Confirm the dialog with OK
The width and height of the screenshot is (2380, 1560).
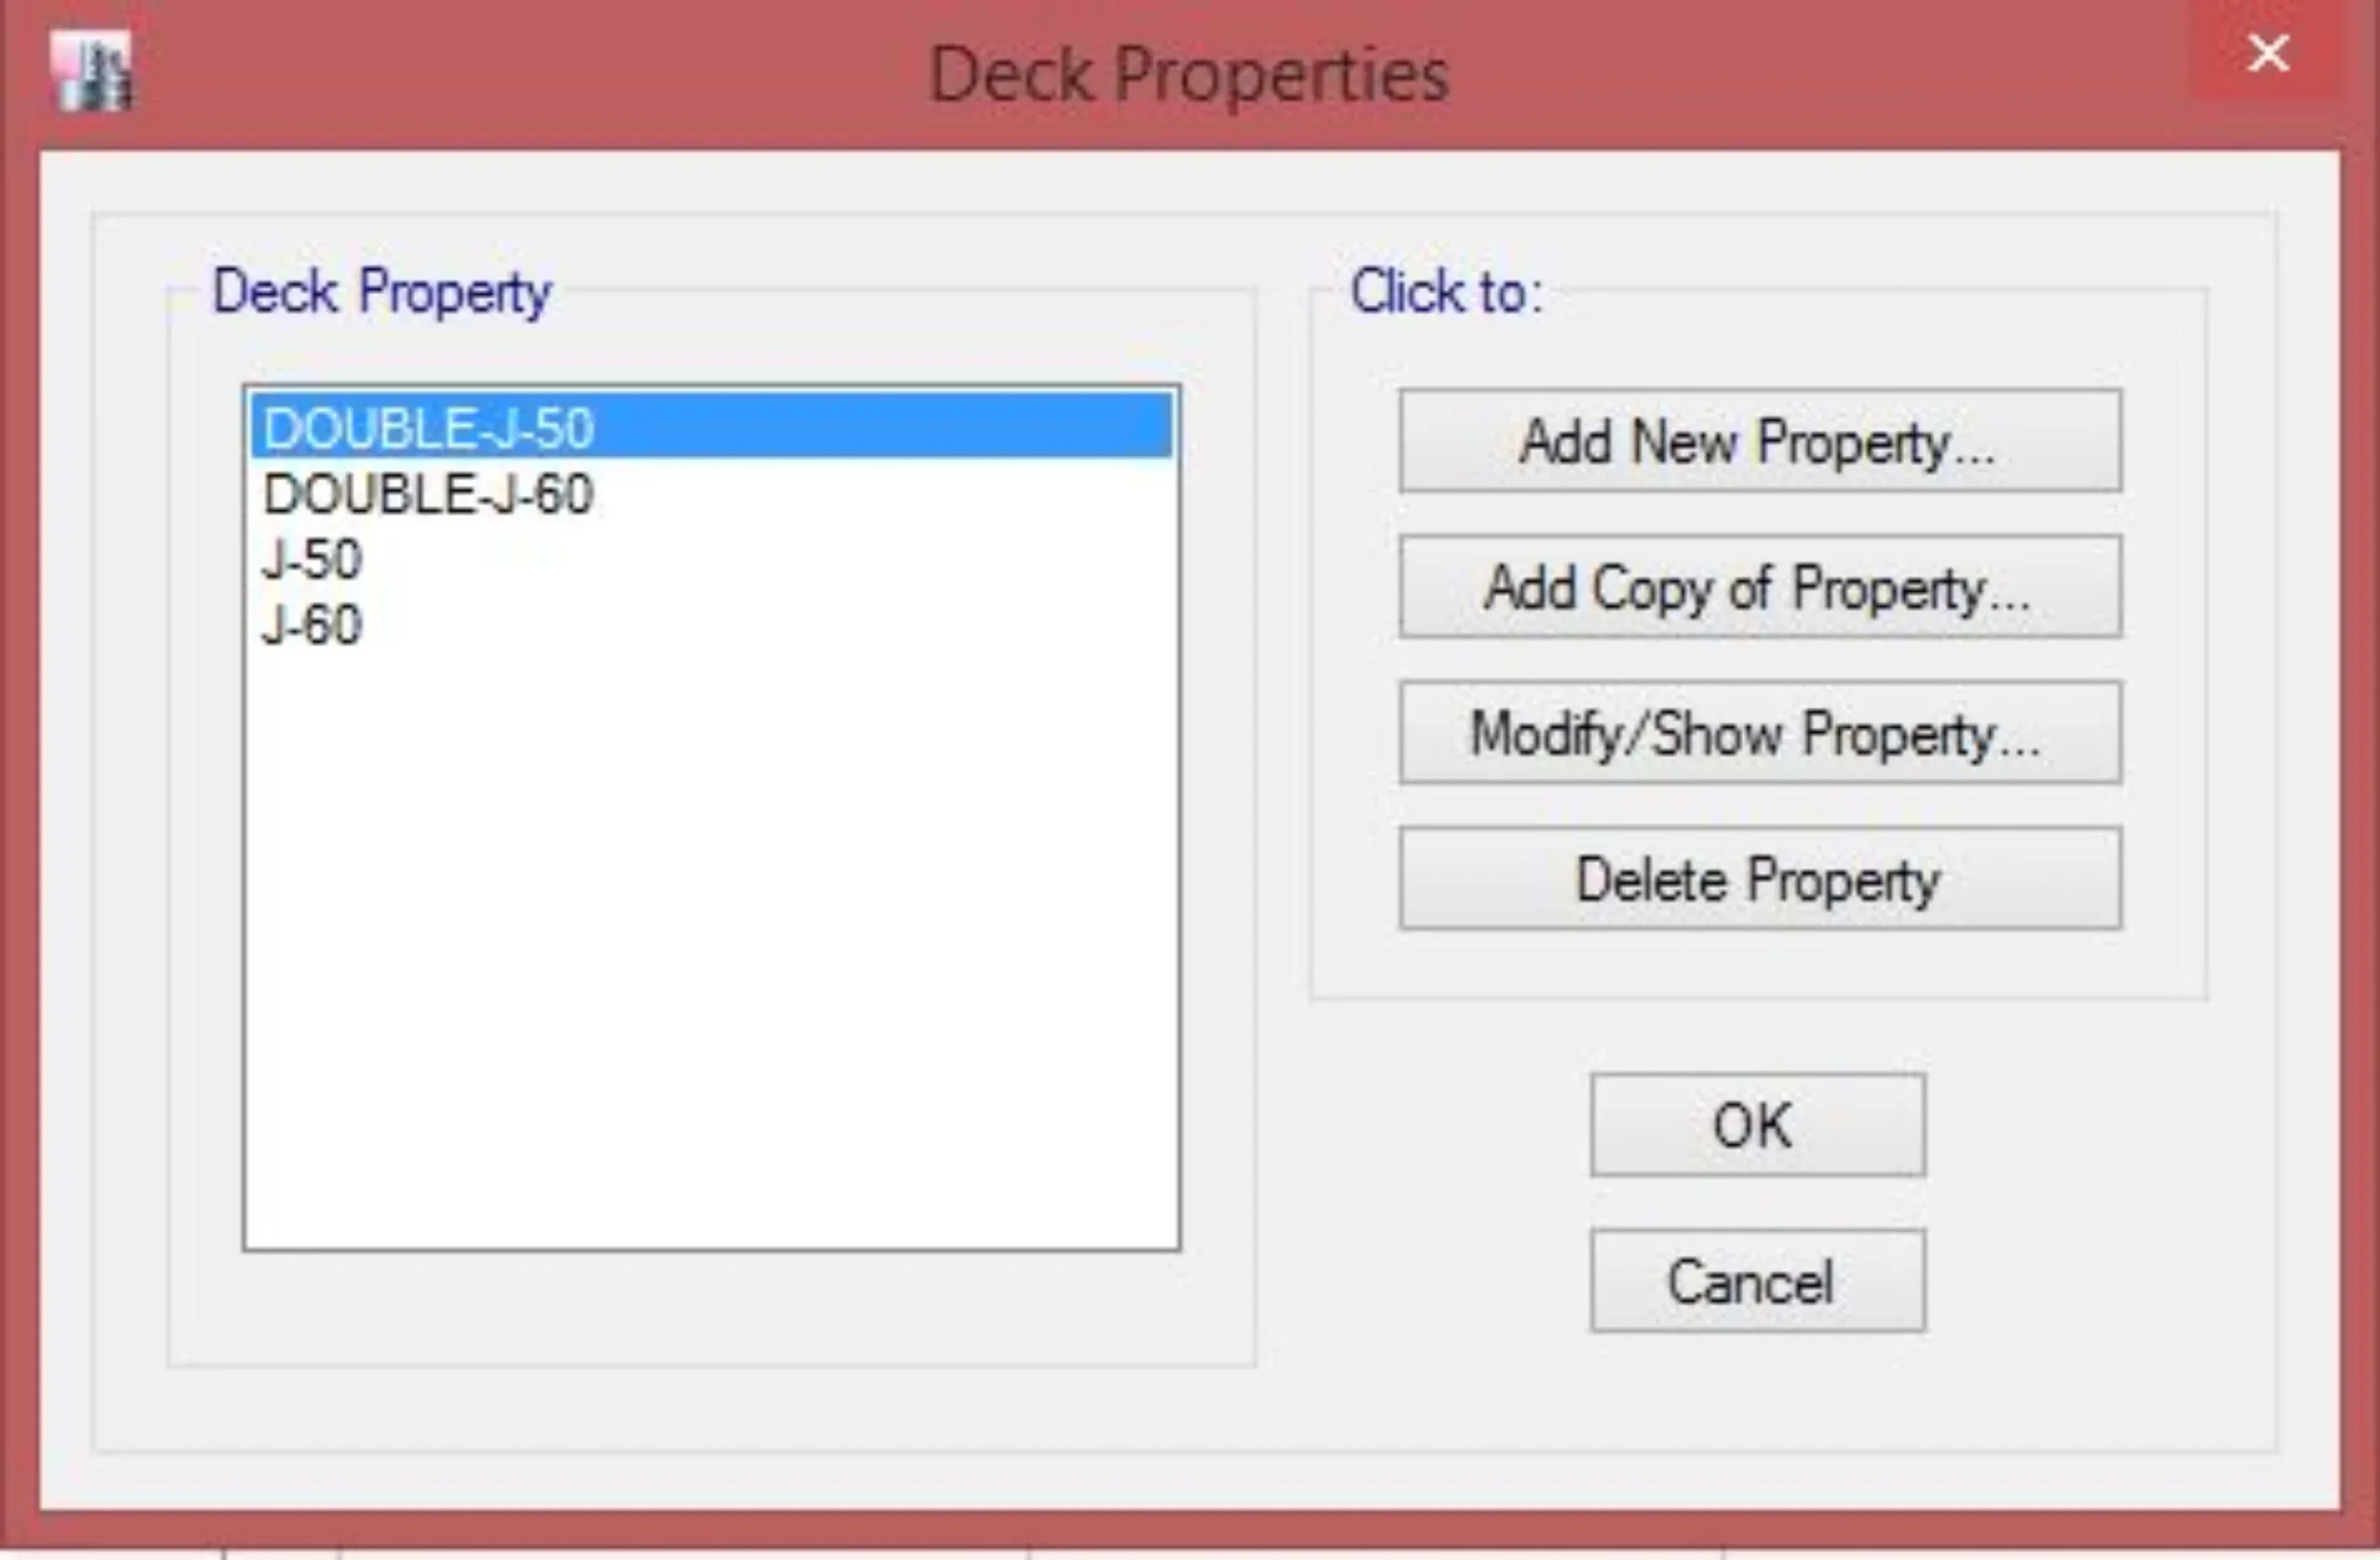pos(1757,1125)
